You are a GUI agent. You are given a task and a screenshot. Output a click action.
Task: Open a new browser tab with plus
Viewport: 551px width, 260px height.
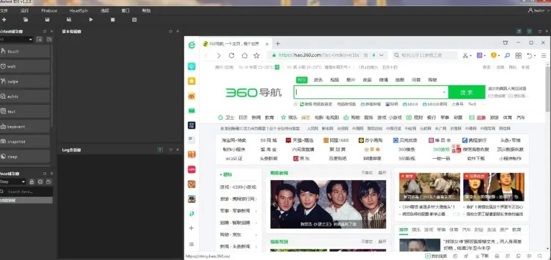(x=278, y=43)
